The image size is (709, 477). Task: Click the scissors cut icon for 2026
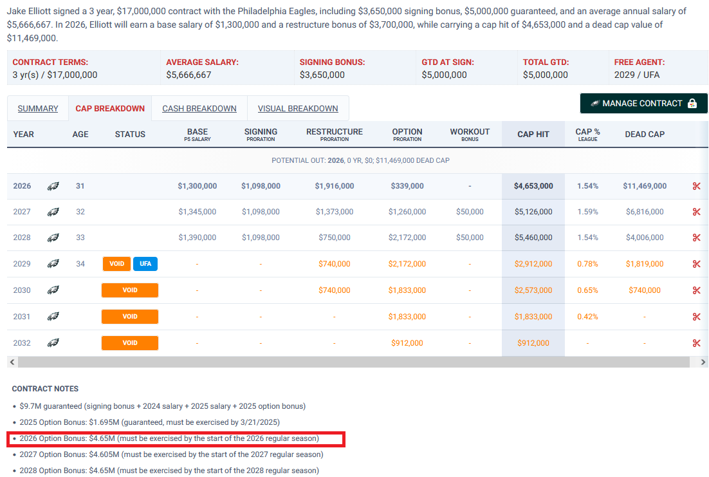(696, 186)
